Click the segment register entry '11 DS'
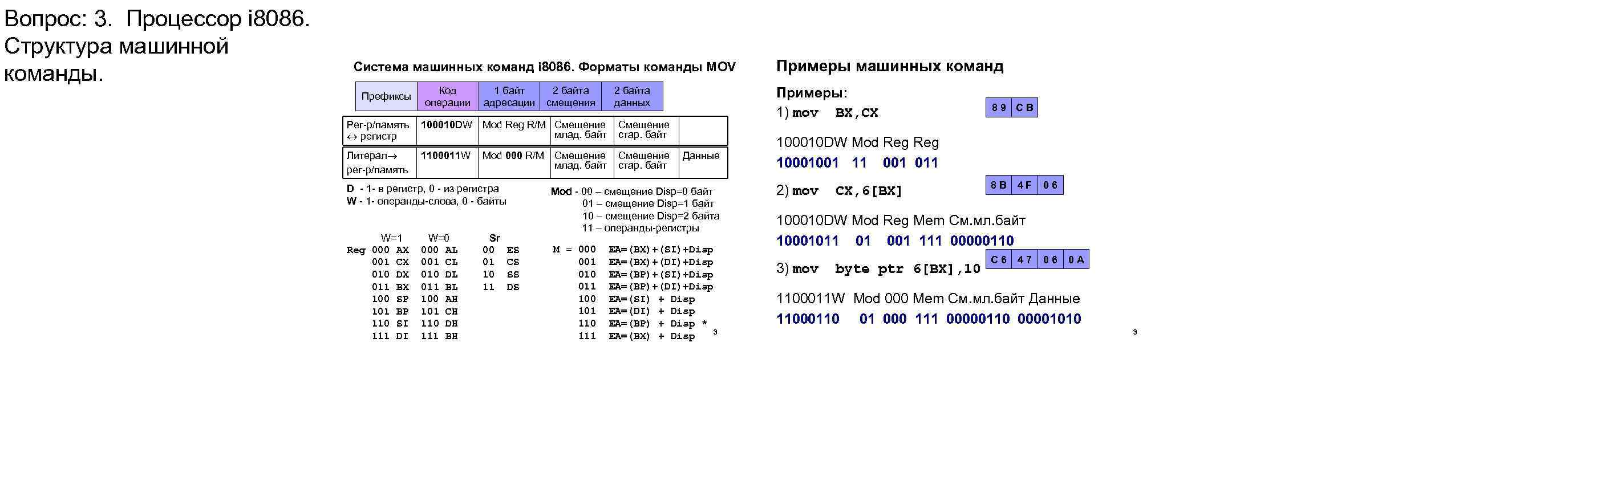Image resolution: width=1617 pixels, height=485 pixels. point(500,287)
